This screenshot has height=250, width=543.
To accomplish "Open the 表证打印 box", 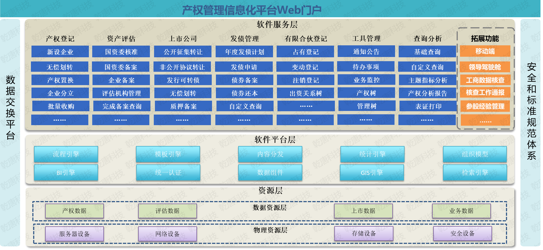I will 428,106.
